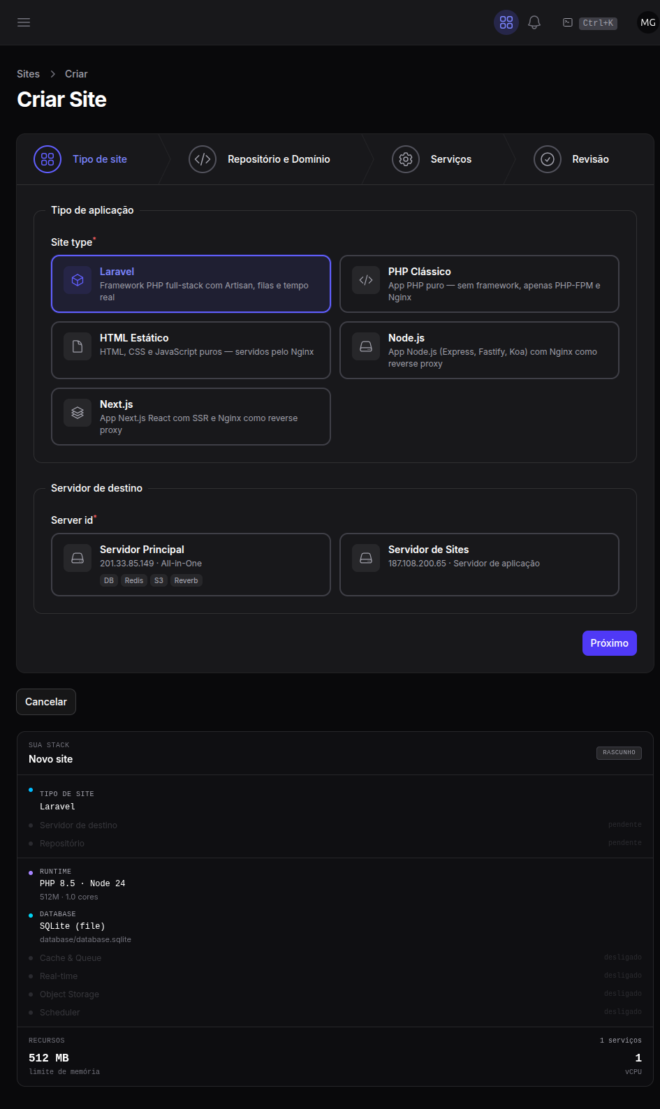Click the HTML Estático file icon

(x=78, y=346)
